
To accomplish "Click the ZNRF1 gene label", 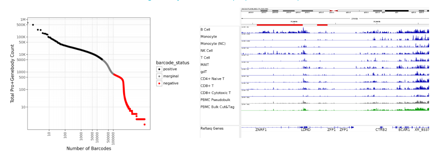I will click(261, 129).
